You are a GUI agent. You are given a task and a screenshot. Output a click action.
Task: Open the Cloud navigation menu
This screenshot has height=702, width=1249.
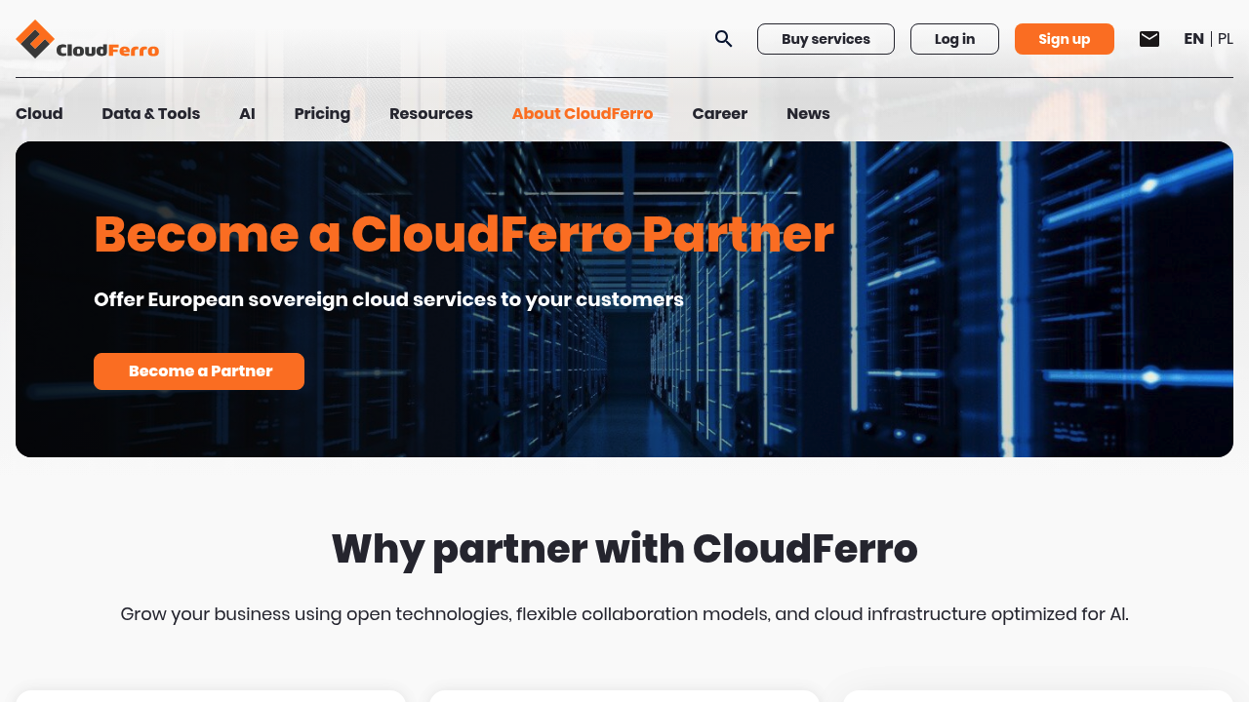point(39,113)
